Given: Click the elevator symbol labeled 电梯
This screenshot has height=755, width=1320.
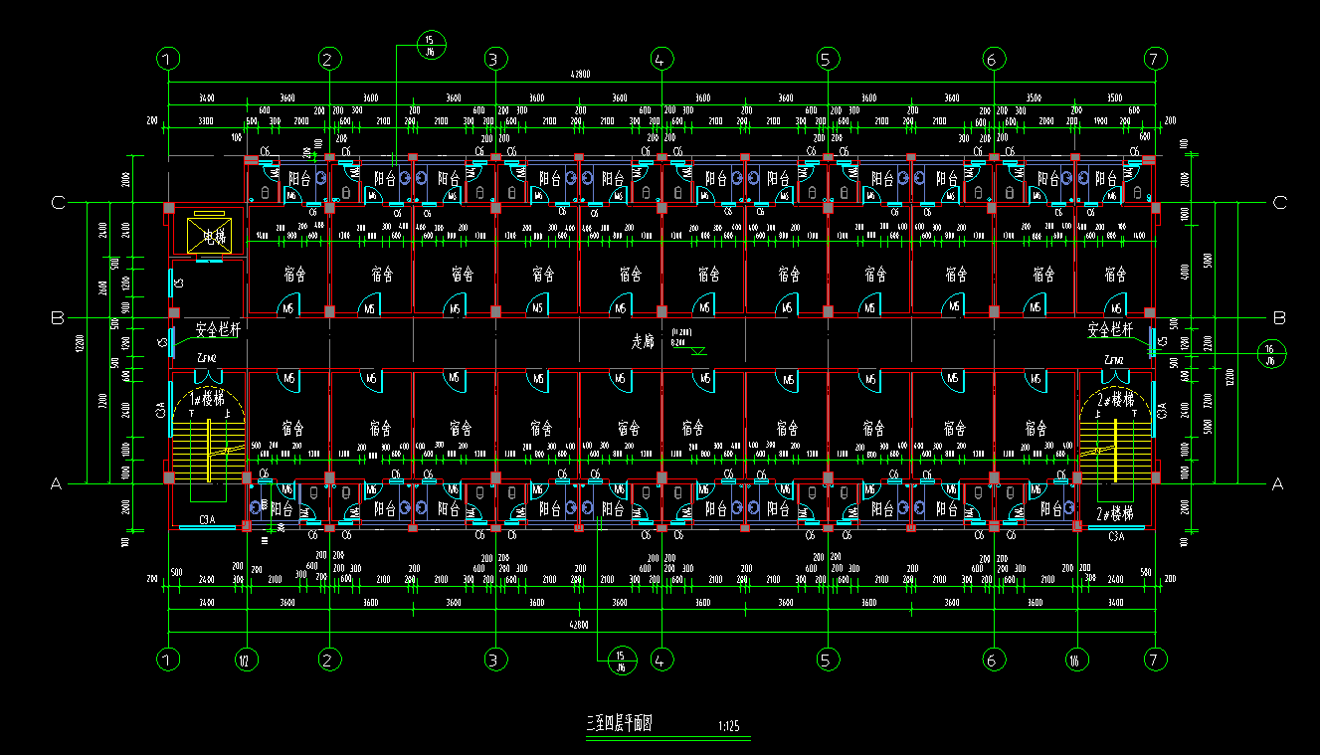Looking at the screenshot, I should coord(208,236).
